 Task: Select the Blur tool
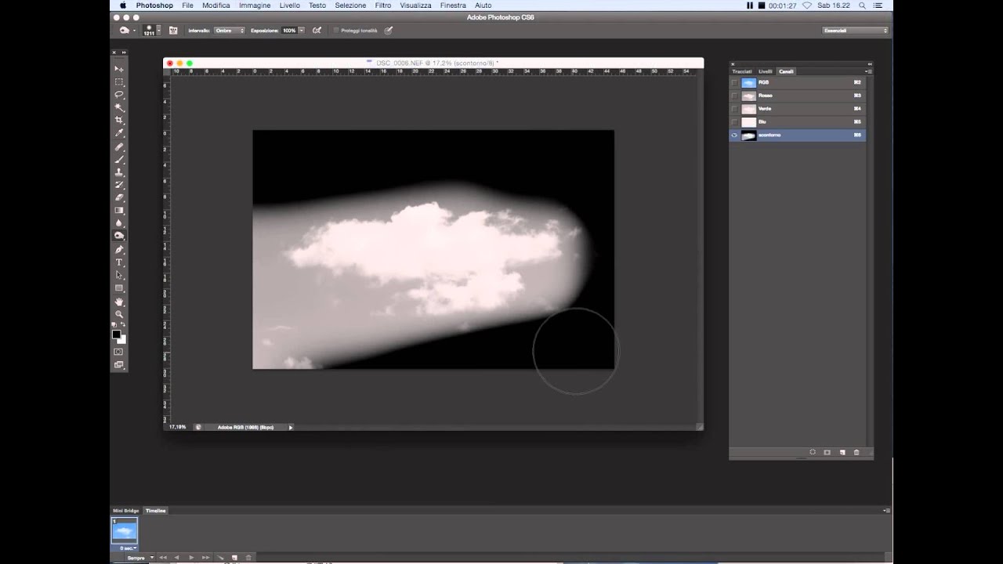tap(119, 222)
